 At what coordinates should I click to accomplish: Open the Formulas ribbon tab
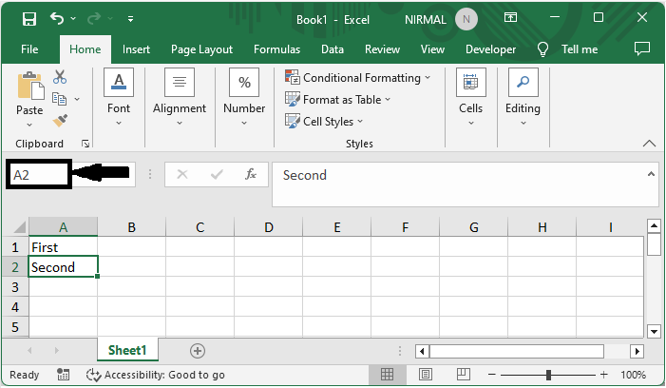coord(276,49)
